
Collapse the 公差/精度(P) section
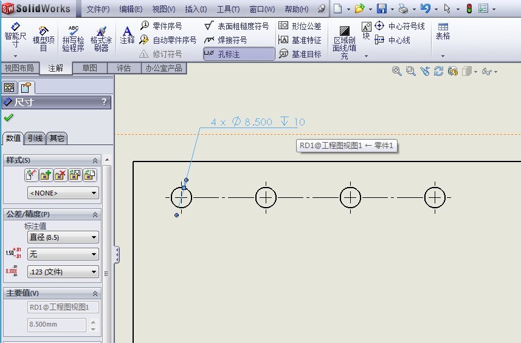95,215
